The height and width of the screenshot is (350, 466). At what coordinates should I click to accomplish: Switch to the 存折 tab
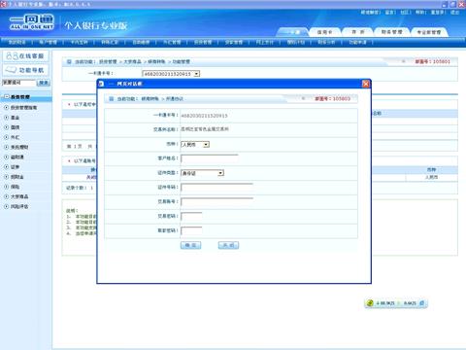click(x=358, y=32)
